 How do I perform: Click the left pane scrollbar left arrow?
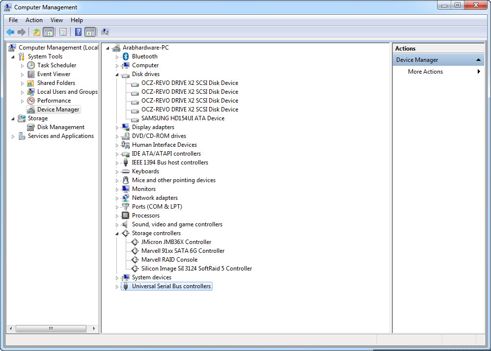click(x=11, y=328)
